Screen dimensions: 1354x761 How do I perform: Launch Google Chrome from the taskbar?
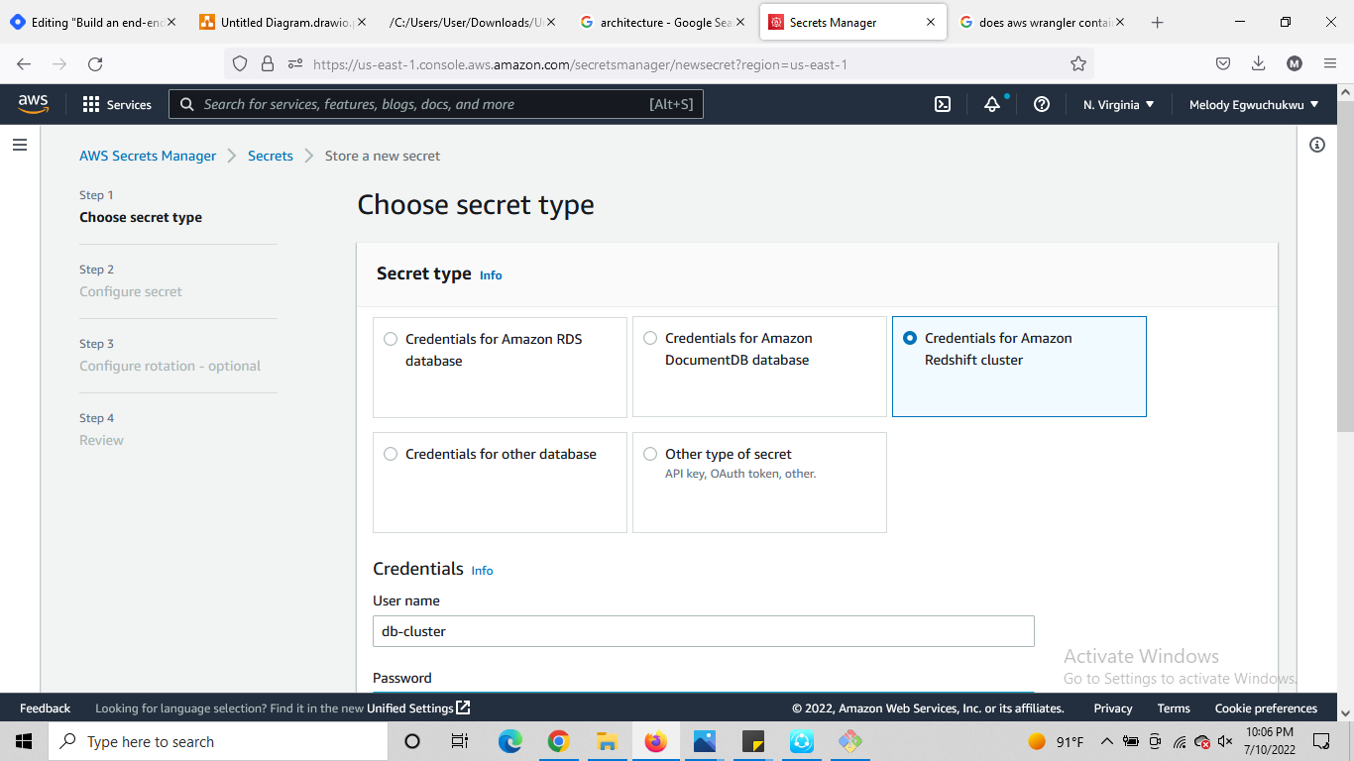pyautogui.click(x=559, y=741)
